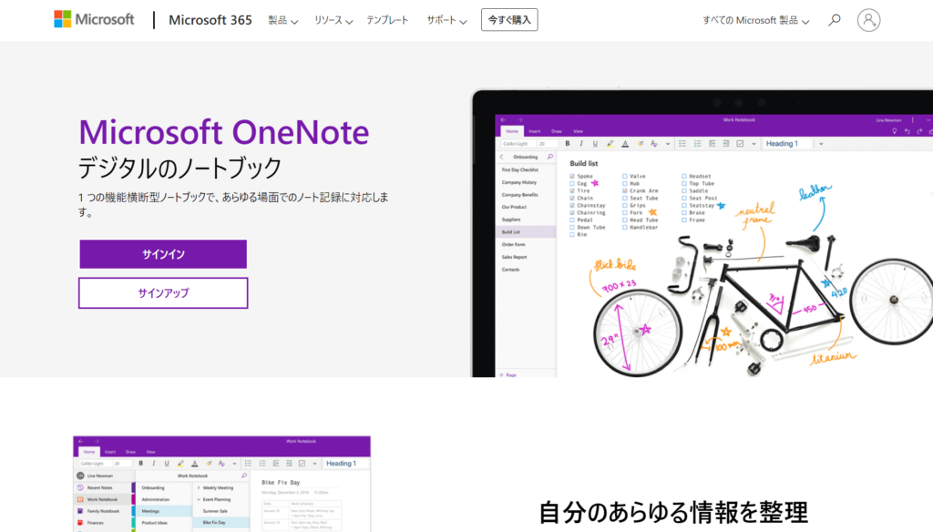Open the Microsoft 365 link in the header
933x532 pixels.
click(x=210, y=20)
